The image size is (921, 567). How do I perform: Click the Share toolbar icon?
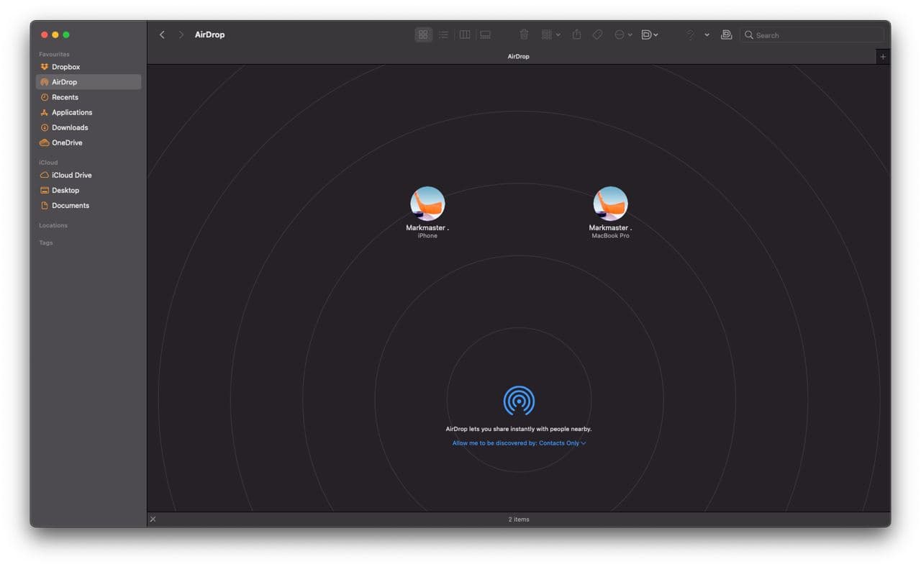[x=576, y=35]
